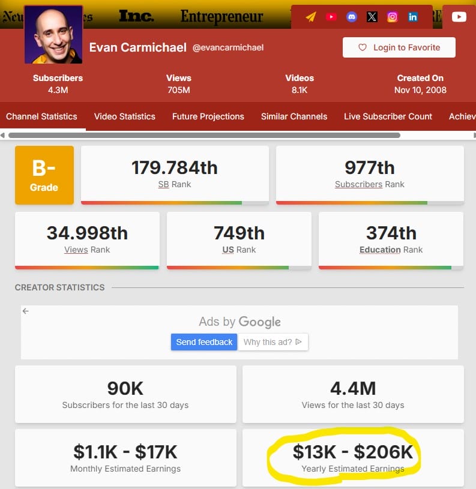Viewport: 476px width, 489px height.
Task: Click the 977th rank value
Action: coord(370,168)
